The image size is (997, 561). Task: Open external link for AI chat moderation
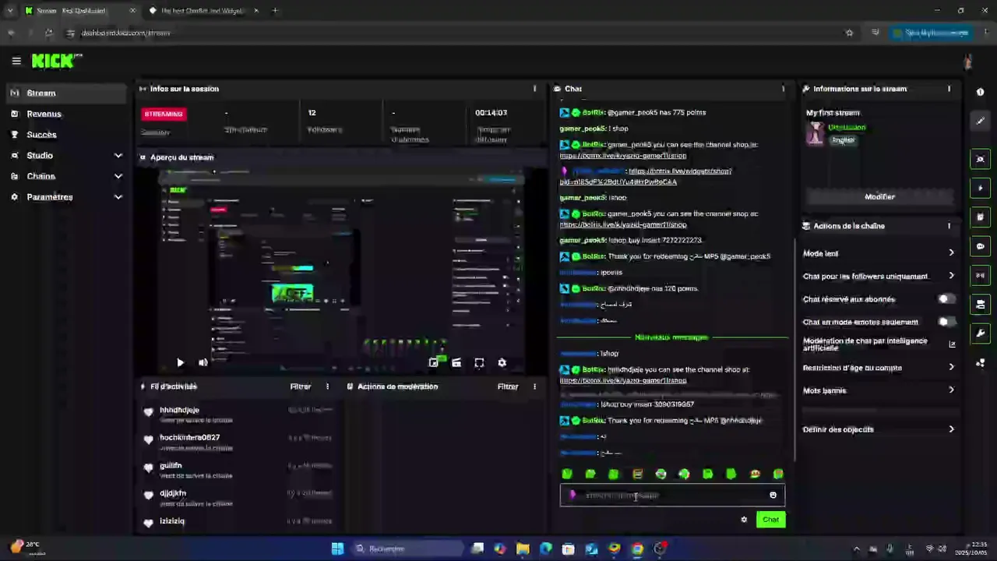[x=952, y=344]
